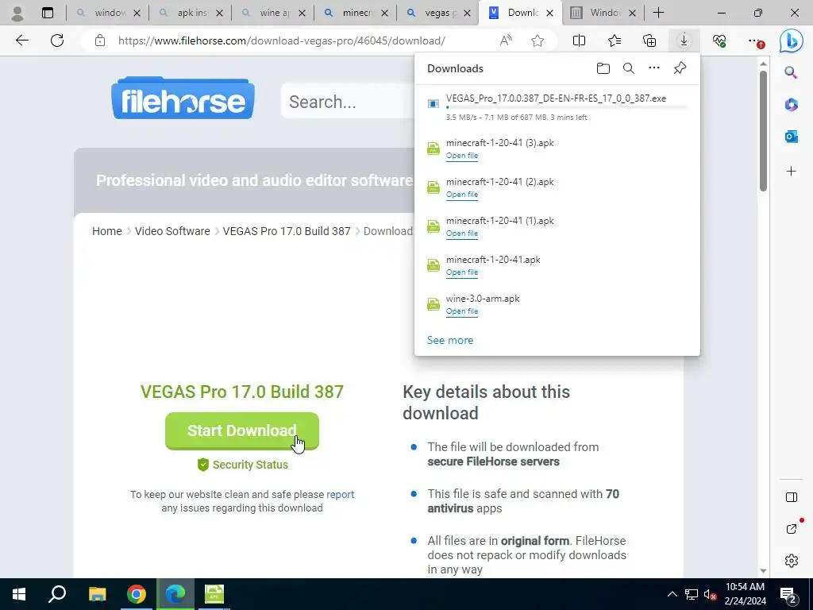Open file for minecraft-1-20-41 (3).apk

tap(462, 156)
